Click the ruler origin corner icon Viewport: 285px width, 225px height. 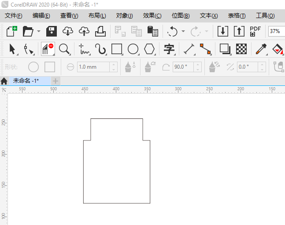tap(4, 89)
